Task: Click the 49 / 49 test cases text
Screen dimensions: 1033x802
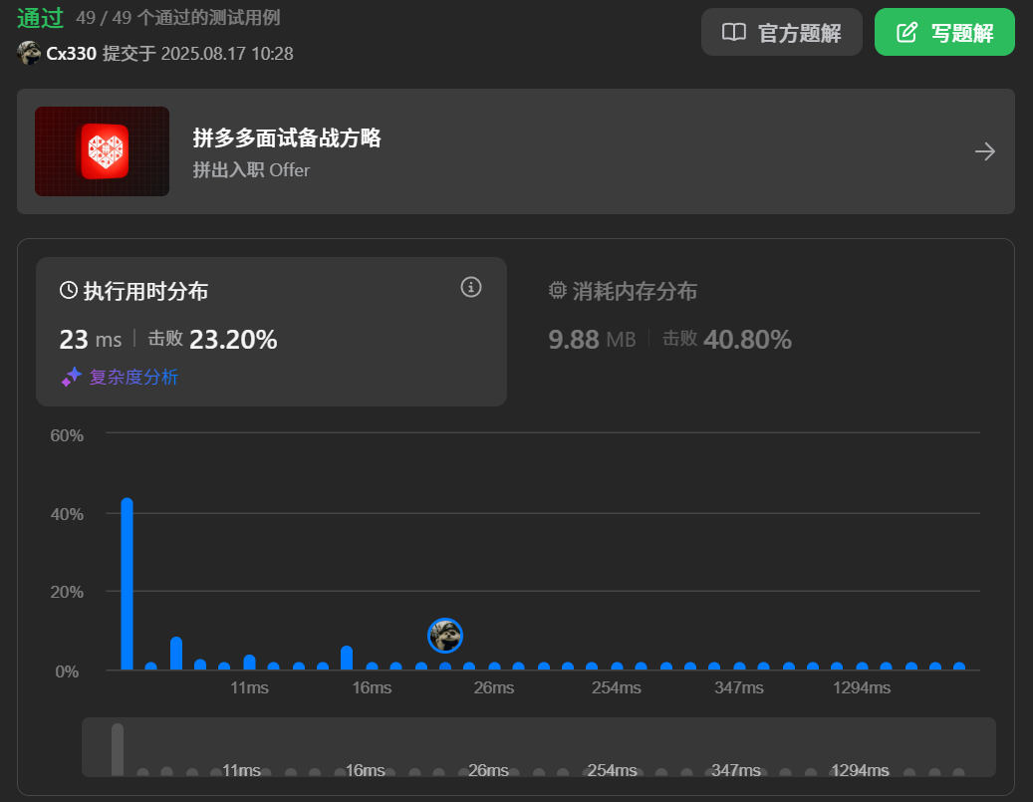Action: pyautogui.click(x=178, y=18)
